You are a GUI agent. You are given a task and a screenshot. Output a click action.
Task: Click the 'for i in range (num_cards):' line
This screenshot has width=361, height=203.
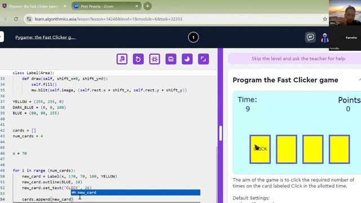click(x=44, y=170)
